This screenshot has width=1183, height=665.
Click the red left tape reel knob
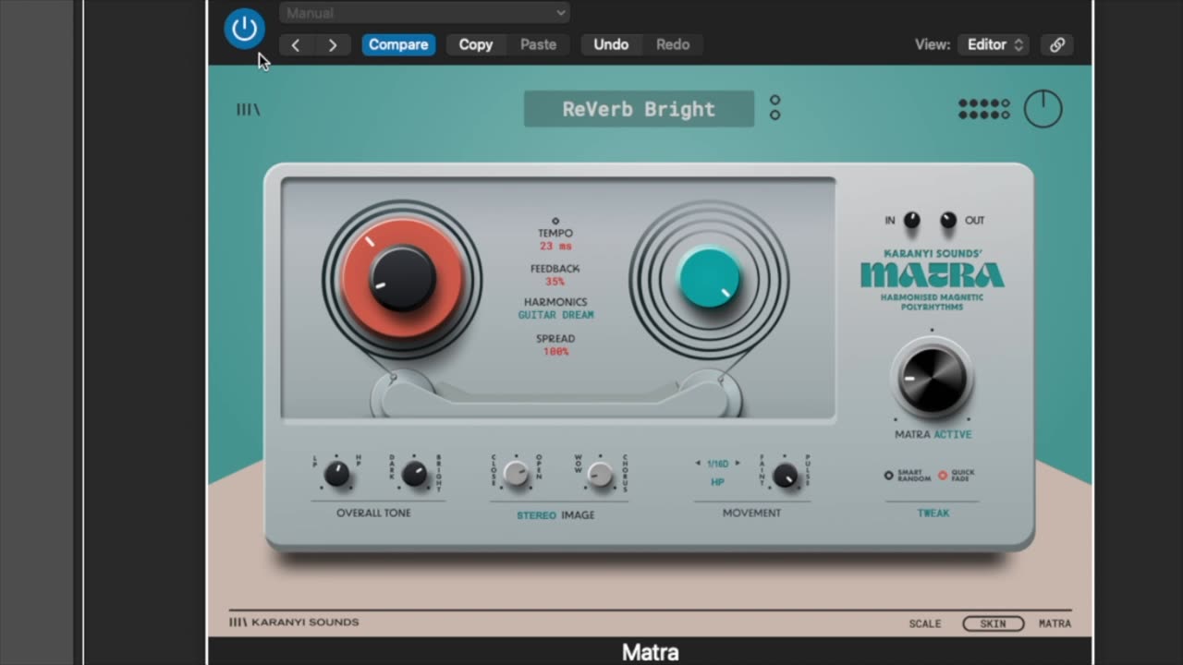402,278
